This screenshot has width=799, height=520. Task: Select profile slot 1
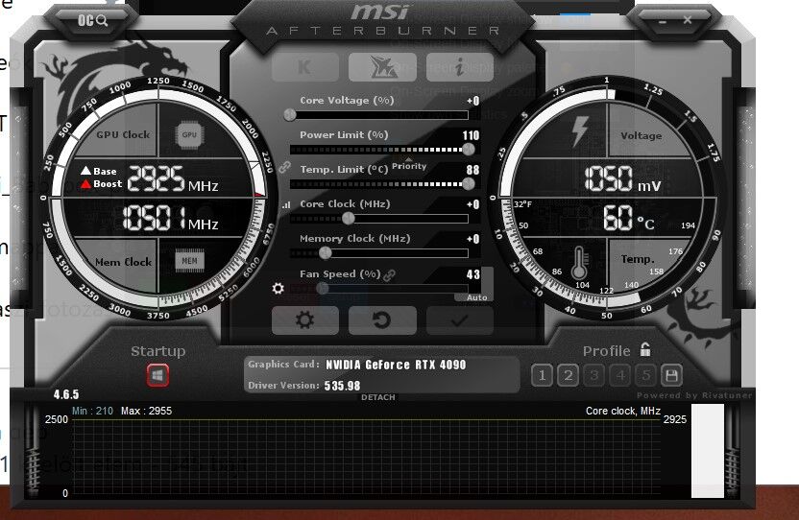[542, 376]
